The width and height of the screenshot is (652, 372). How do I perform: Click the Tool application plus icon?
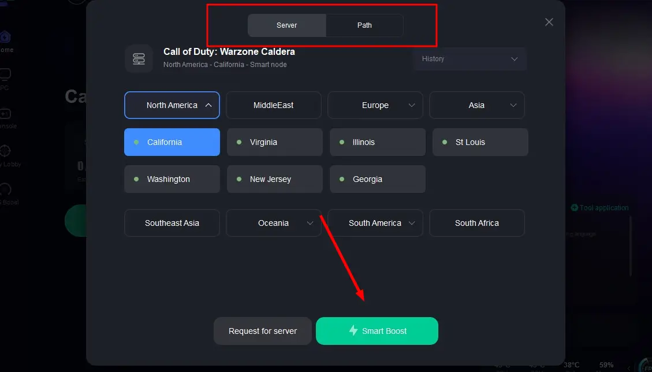574,207
